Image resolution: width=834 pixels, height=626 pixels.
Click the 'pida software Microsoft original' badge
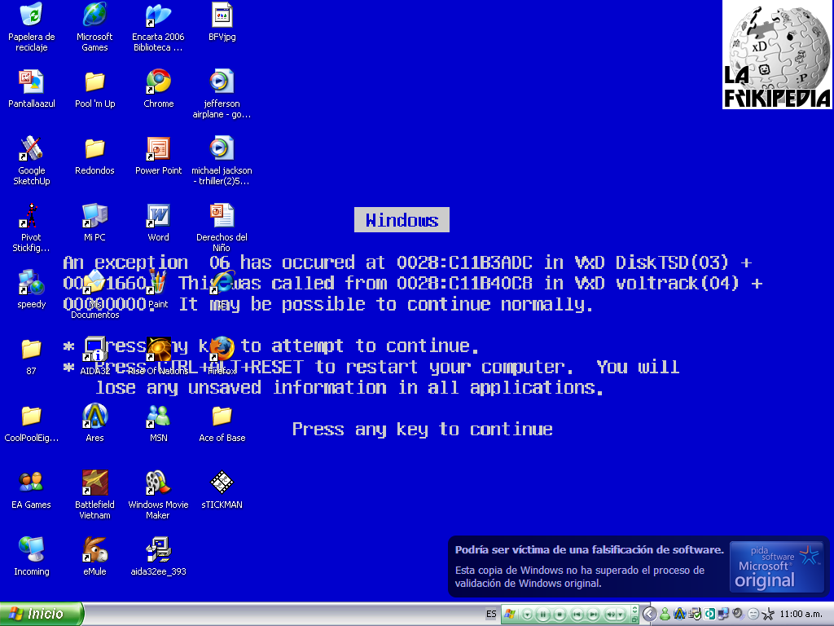pyautogui.click(x=775, y=566)
